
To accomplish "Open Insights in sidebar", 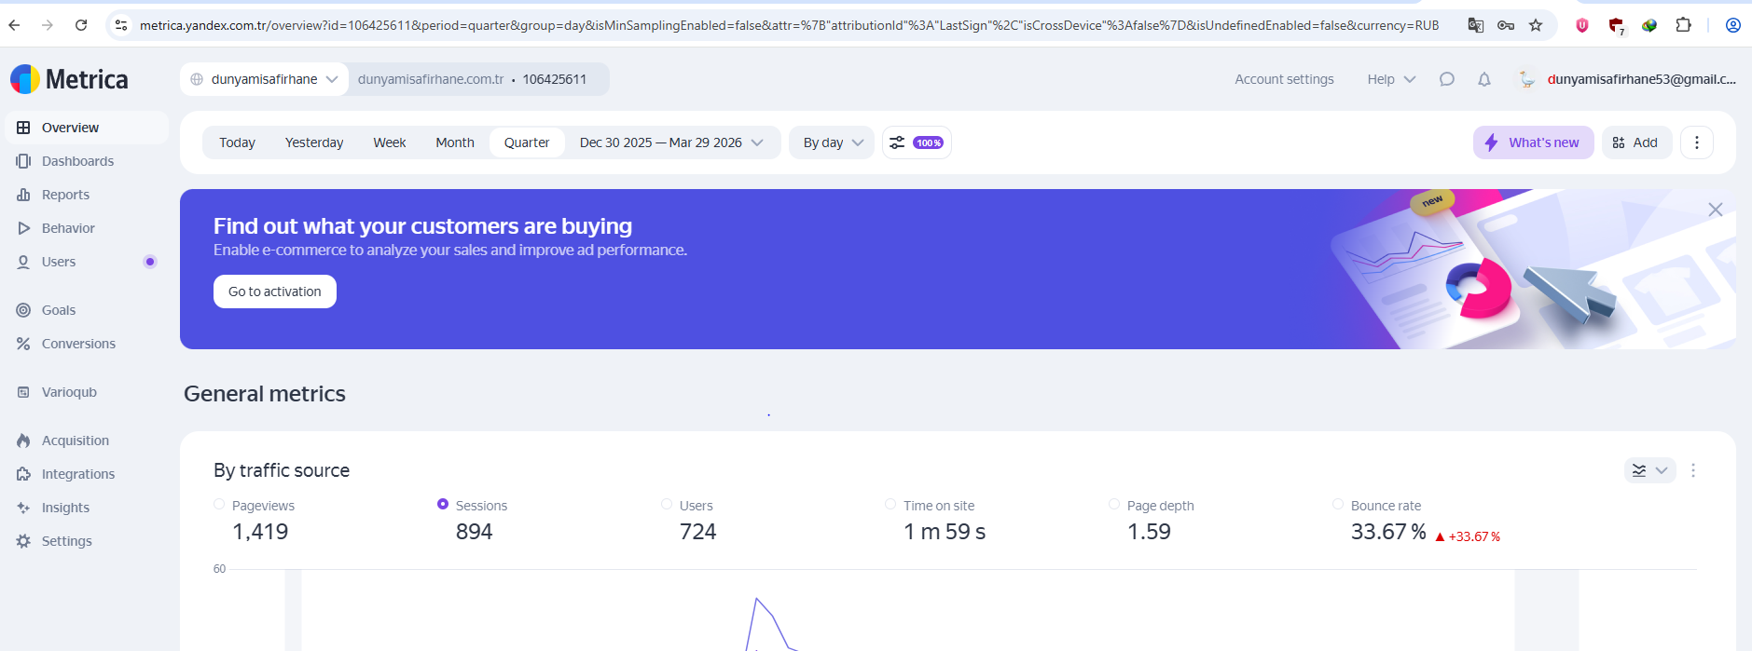I will (x=87, y=508).
